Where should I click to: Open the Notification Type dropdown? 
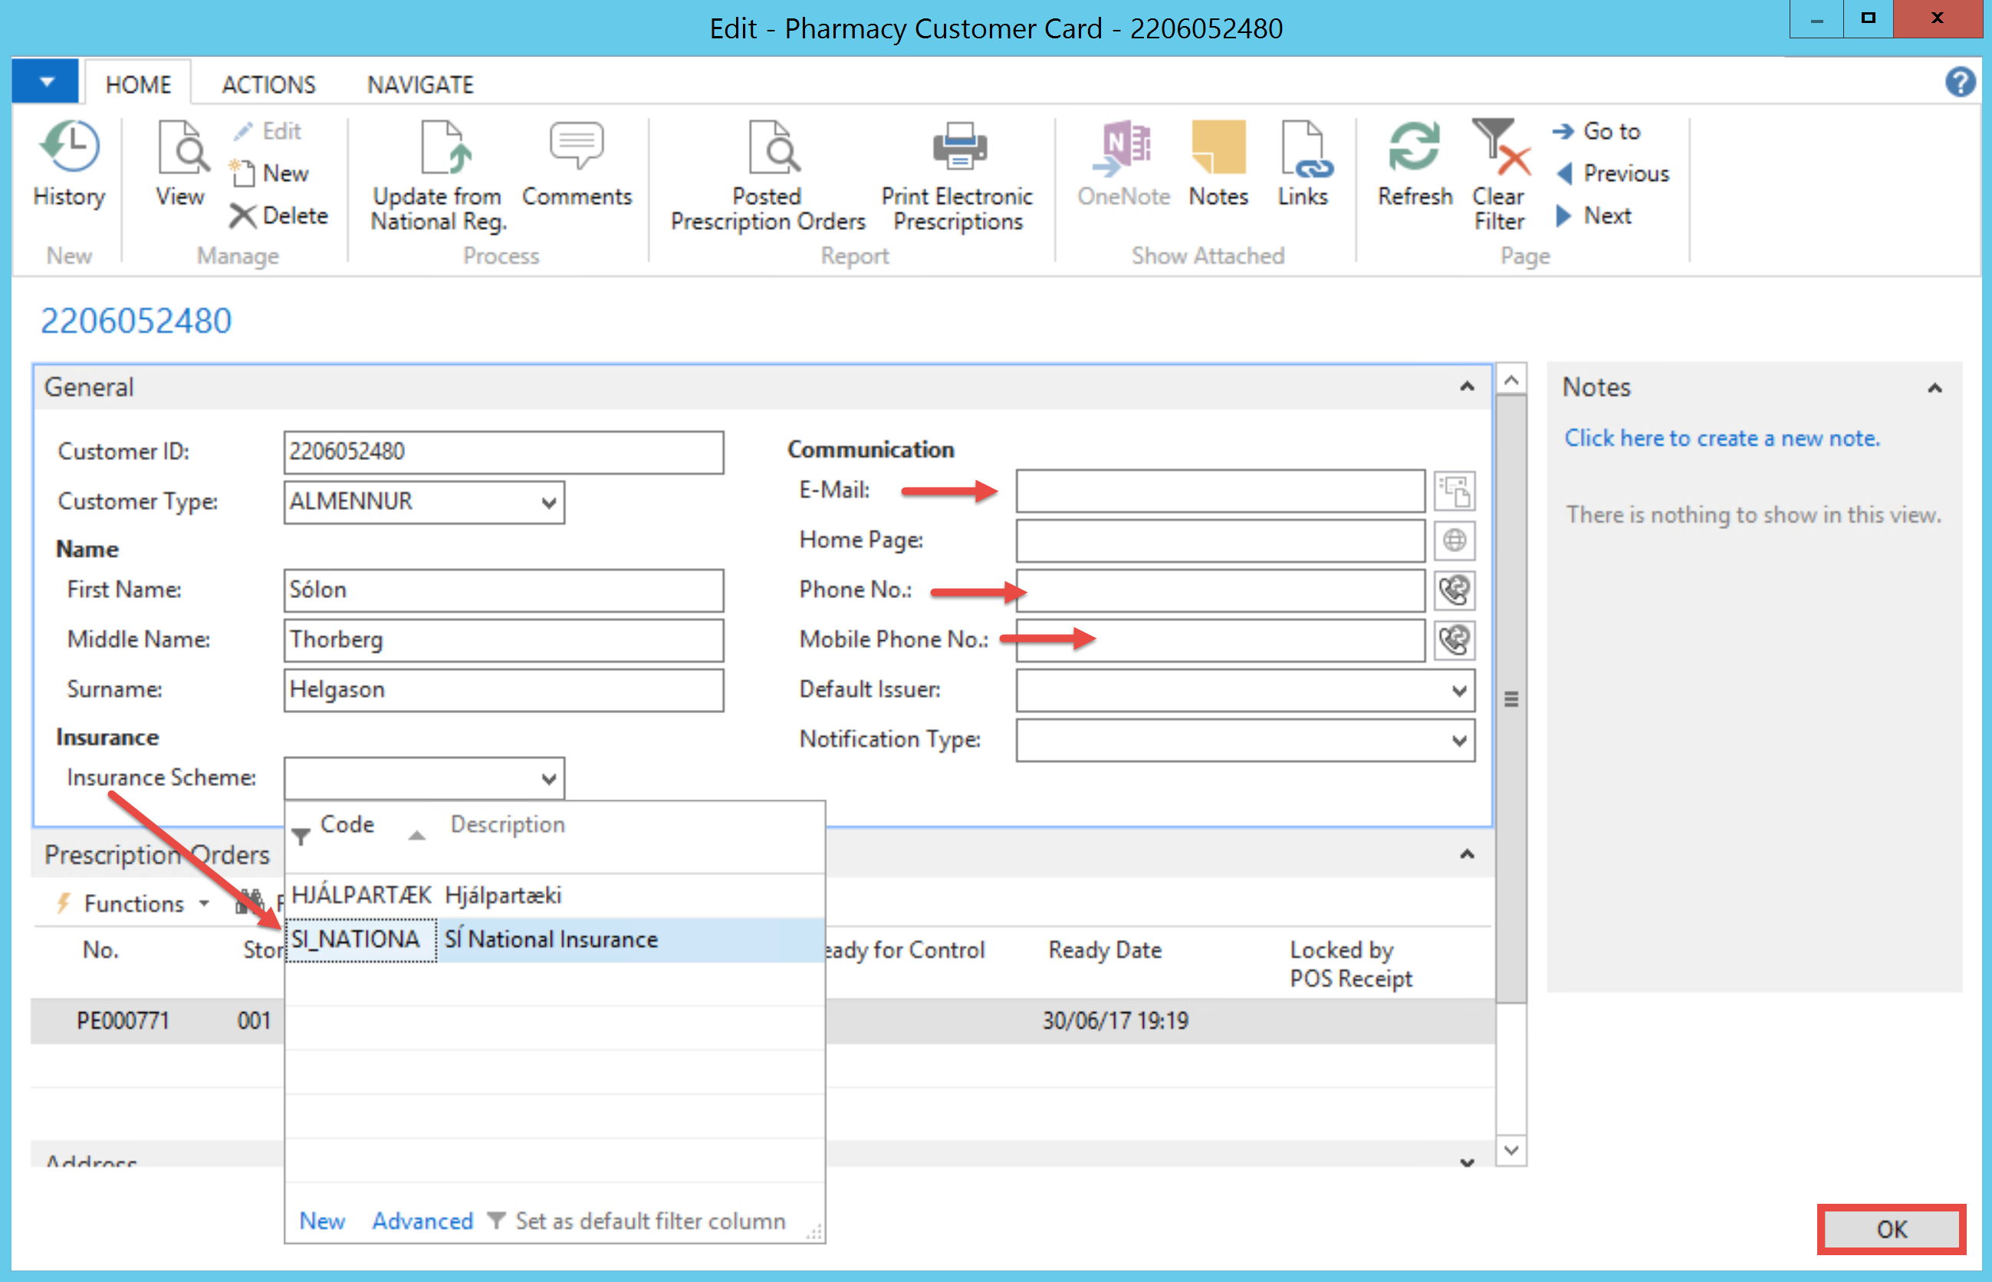[1458, 741]
